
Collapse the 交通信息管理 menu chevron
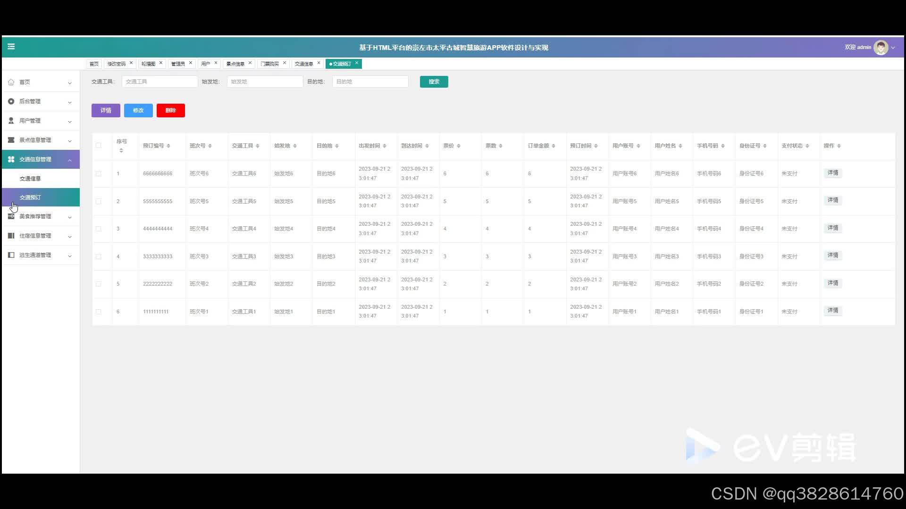point(70,160)
